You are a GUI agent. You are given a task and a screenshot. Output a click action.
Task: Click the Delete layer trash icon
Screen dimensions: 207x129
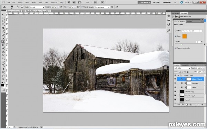pyautogui.click(x=202, y=105)
